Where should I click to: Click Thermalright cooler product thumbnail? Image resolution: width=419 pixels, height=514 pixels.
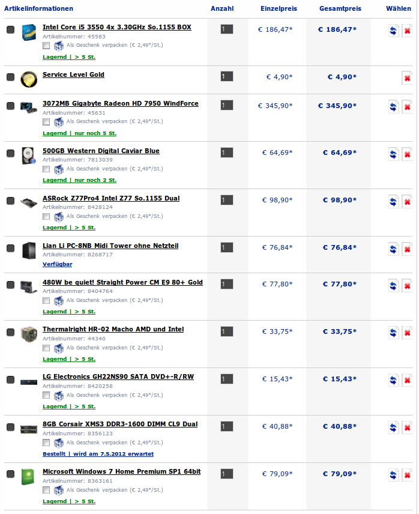point(29,334)
